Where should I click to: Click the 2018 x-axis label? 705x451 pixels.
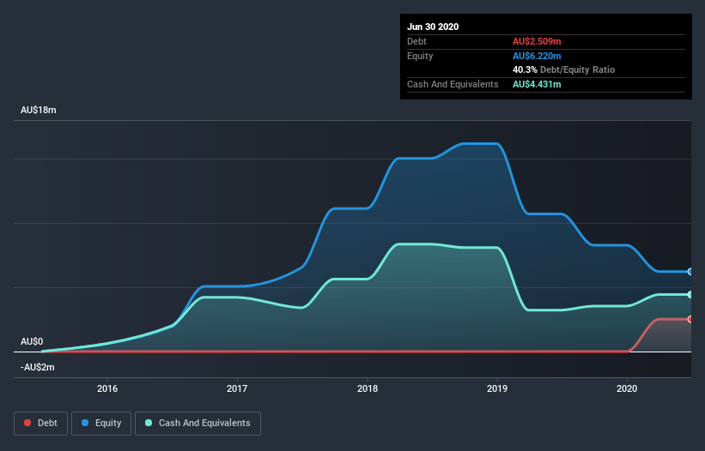pos(368,388)
